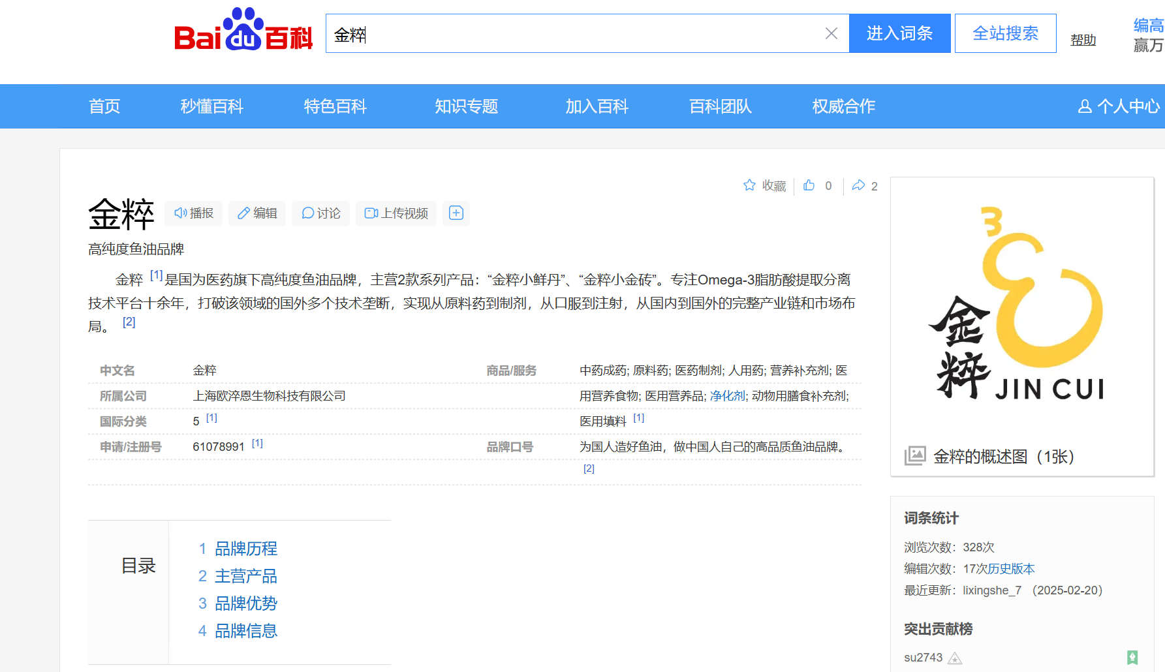Open the 秒懂百科 menu item

[x=212, y=106]
